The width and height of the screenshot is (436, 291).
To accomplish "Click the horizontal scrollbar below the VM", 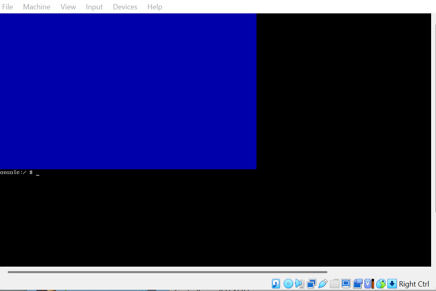I will pyautogui.click(x=167, y=272).
